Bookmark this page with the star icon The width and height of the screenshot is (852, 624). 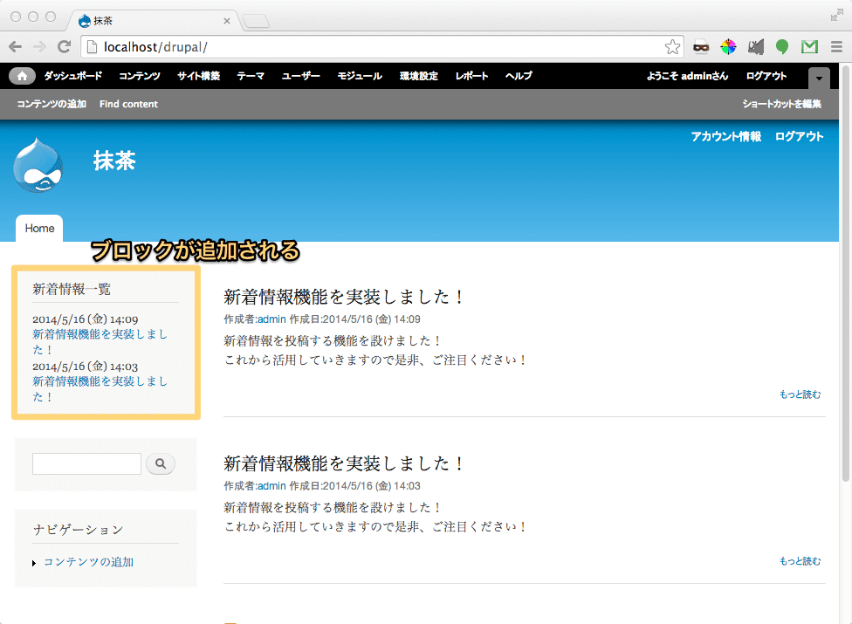[672, 47]
